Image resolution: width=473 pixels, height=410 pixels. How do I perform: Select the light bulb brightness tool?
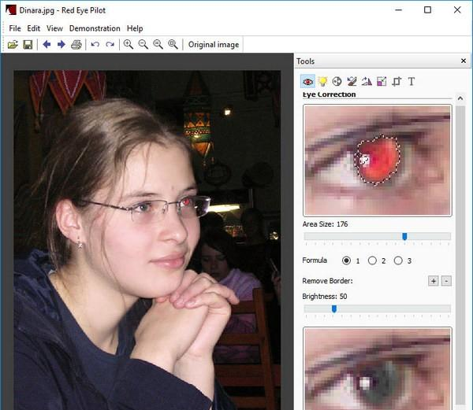pyautogui.click(x=322, y=81)
